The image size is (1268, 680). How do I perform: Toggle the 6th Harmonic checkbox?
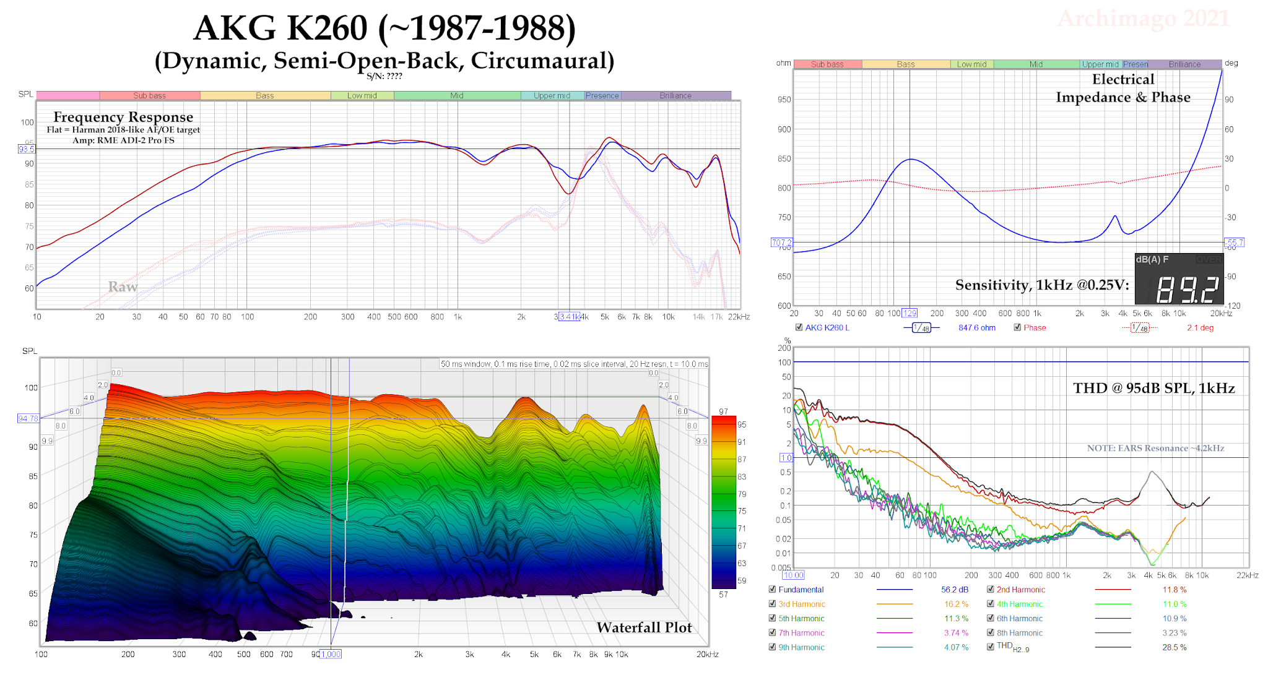click(991, 618)
